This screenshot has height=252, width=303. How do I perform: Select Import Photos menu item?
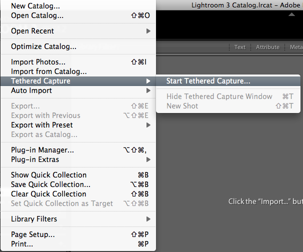[x=38, y=62]
